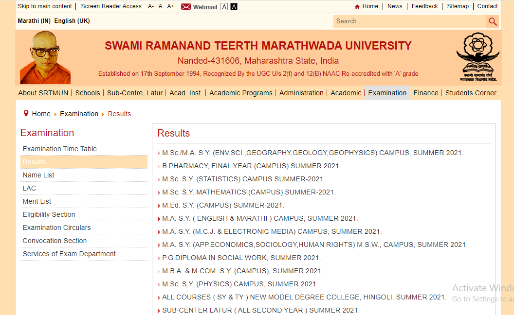Expand the About SRTMUN menu
Image resolution: width=514 pixels, height=315 pixels.
point(42,92)
